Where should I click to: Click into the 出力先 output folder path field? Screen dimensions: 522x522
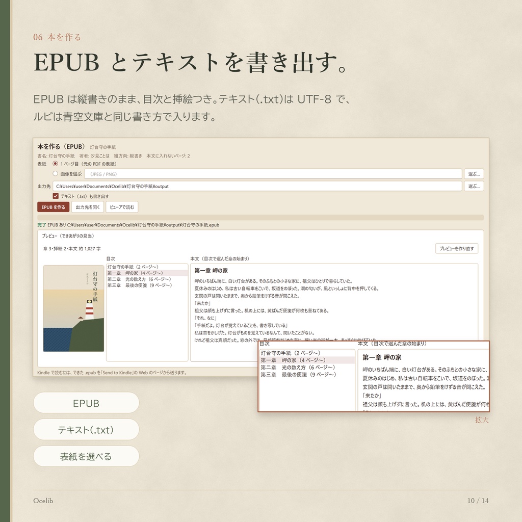(257, 186)
